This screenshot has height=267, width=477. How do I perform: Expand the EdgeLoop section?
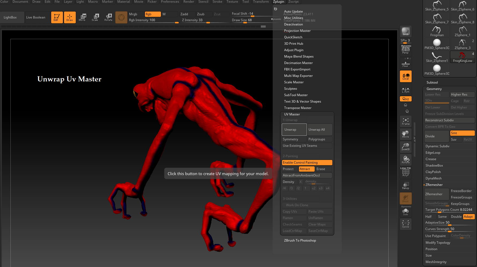point(433,153)
